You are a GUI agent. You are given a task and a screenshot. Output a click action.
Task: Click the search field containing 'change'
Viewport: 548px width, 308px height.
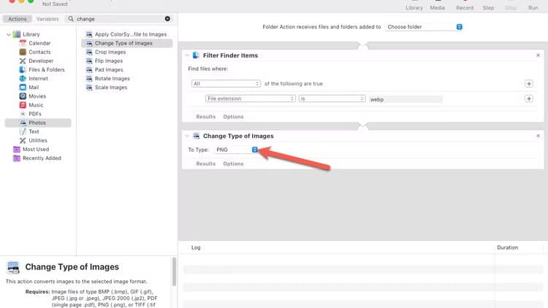click(x=119, y=19)
